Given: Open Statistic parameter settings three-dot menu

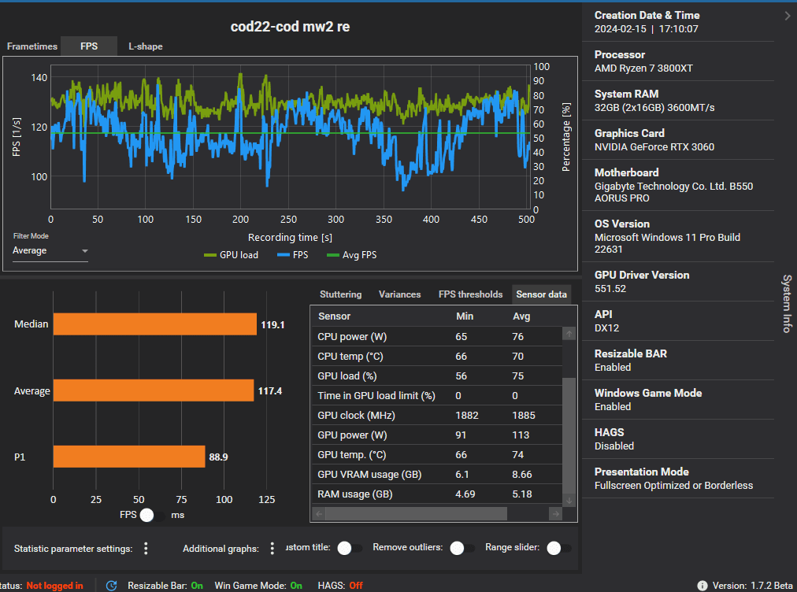Looking at the screenshot, I should [146, 548].
